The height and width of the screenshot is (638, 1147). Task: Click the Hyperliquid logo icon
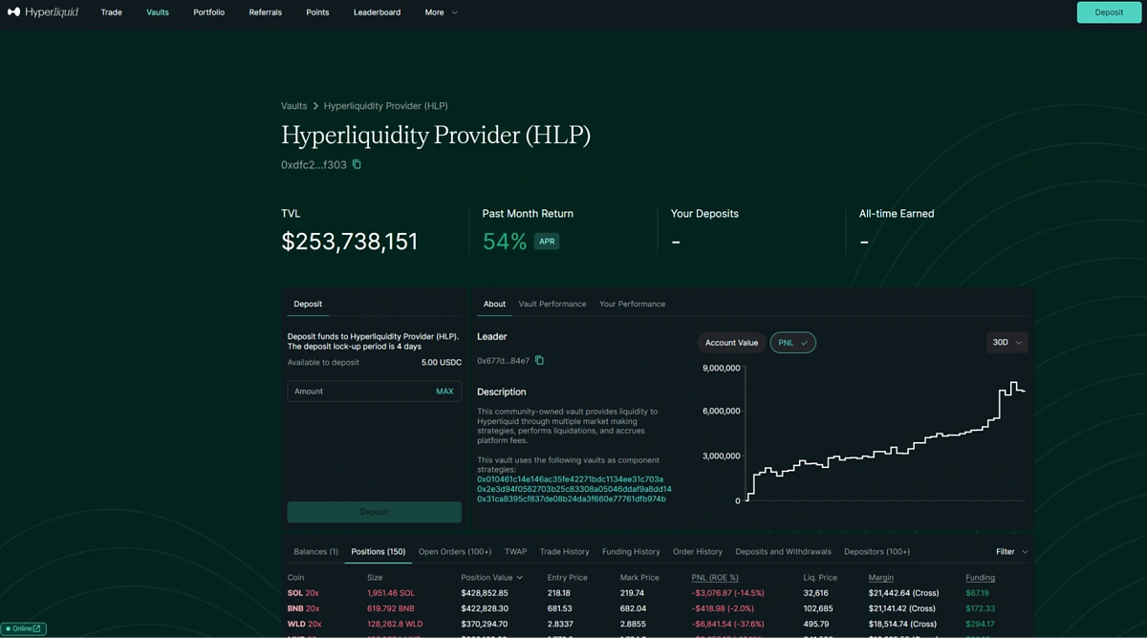coord(13,12)
